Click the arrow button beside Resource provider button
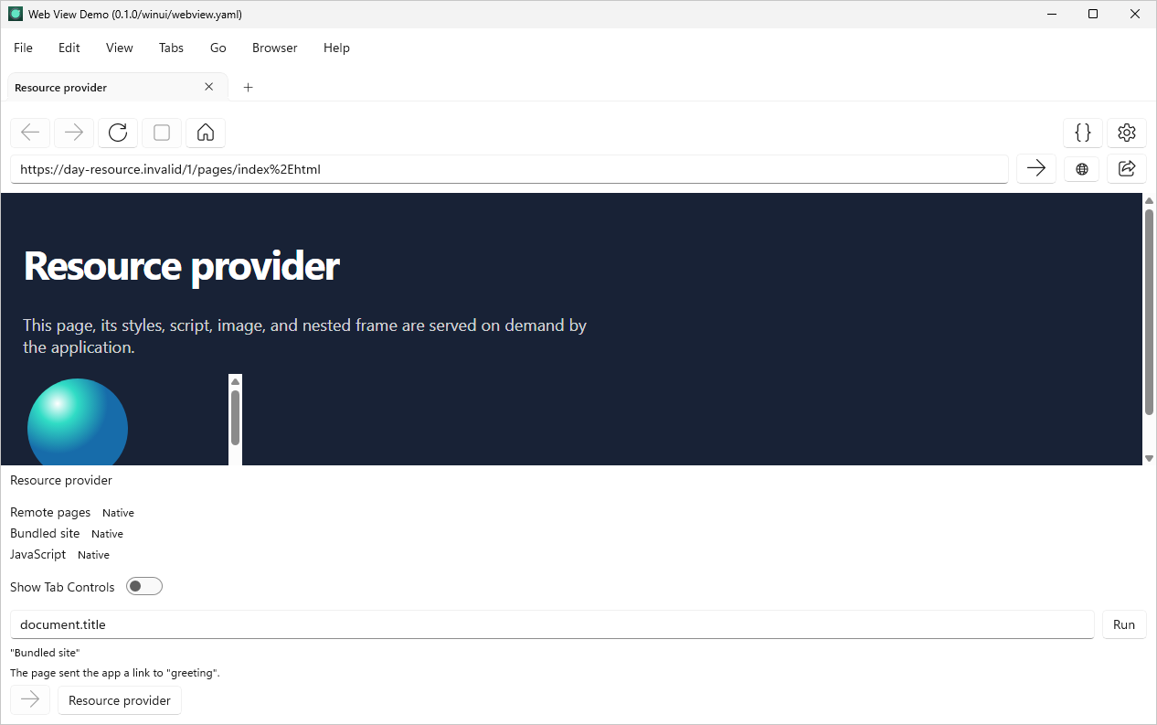Viewport: 1157px width, 725px height. 30,700
